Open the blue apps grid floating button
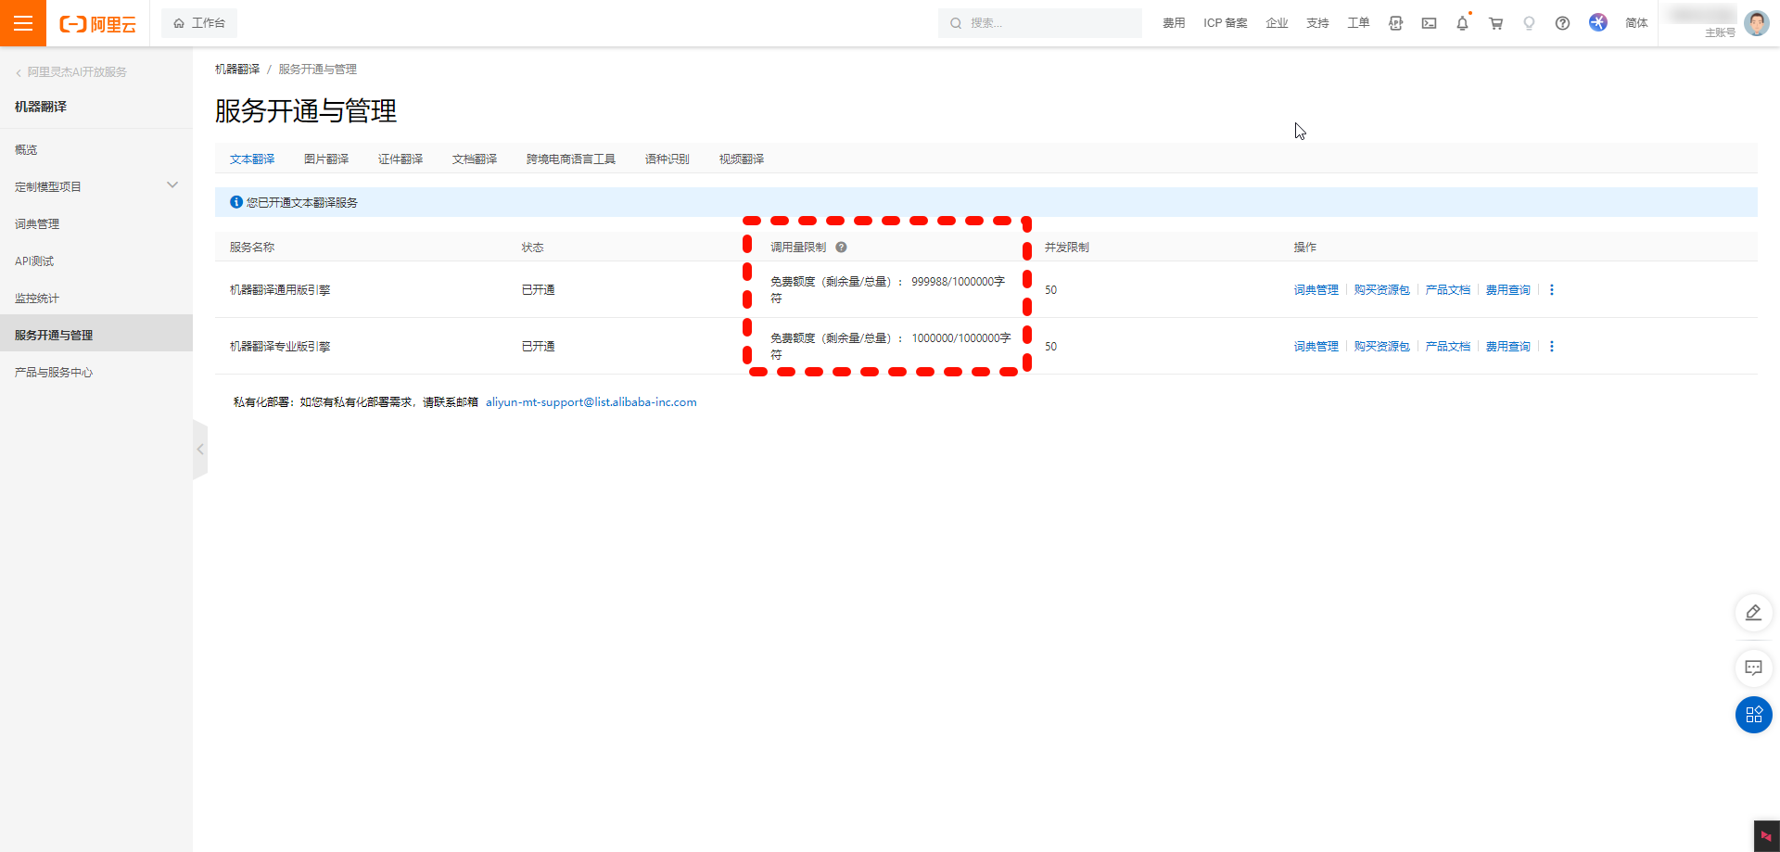 1753,715
